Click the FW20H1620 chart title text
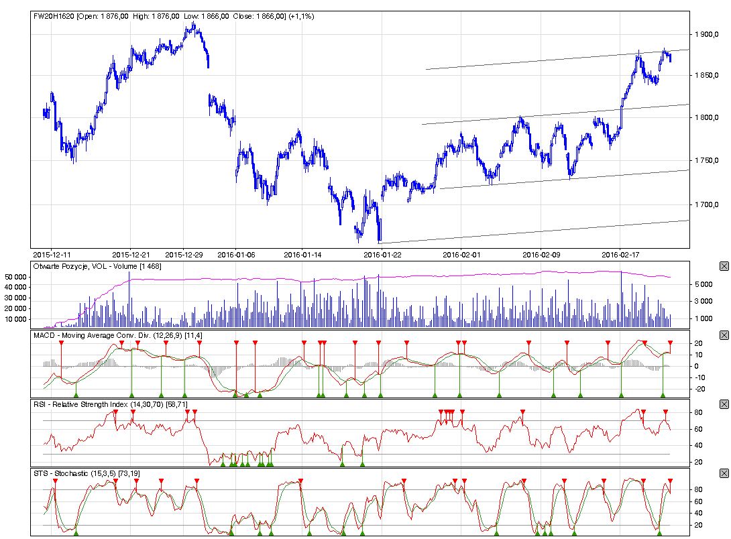Screen dimensions: 731x539 coord(174,16)
